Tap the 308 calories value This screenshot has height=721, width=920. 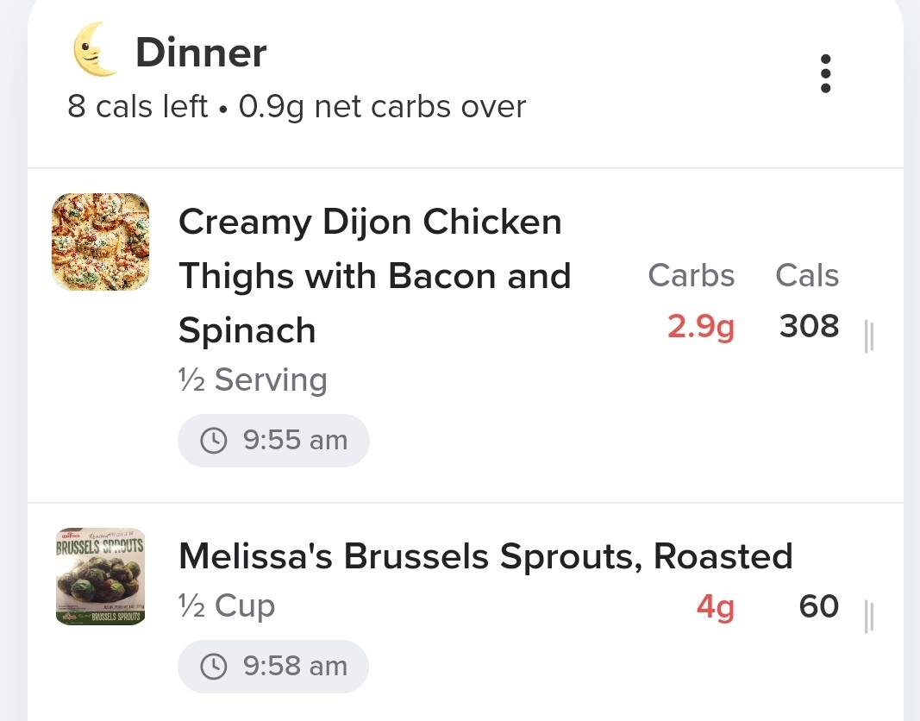pyautogui.click(x=809, y=326)
